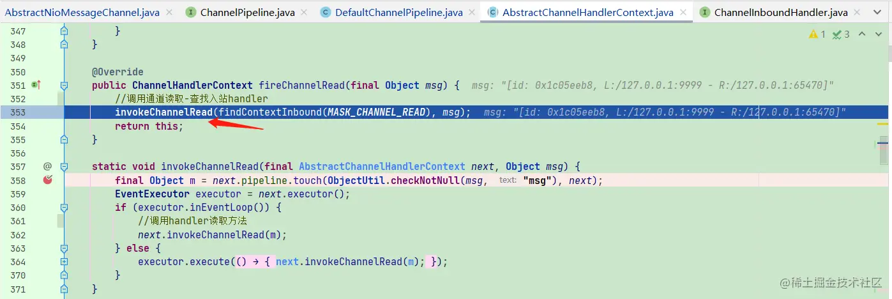Image resolution: width=892 pixels, height=299 pixels.
Task: Click findContextInbound call
Action: coord(271,112)
